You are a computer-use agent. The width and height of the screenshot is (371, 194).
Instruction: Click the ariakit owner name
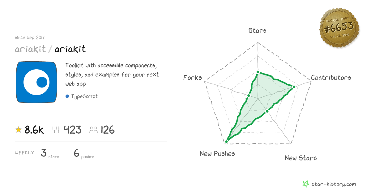click(30, 49)
